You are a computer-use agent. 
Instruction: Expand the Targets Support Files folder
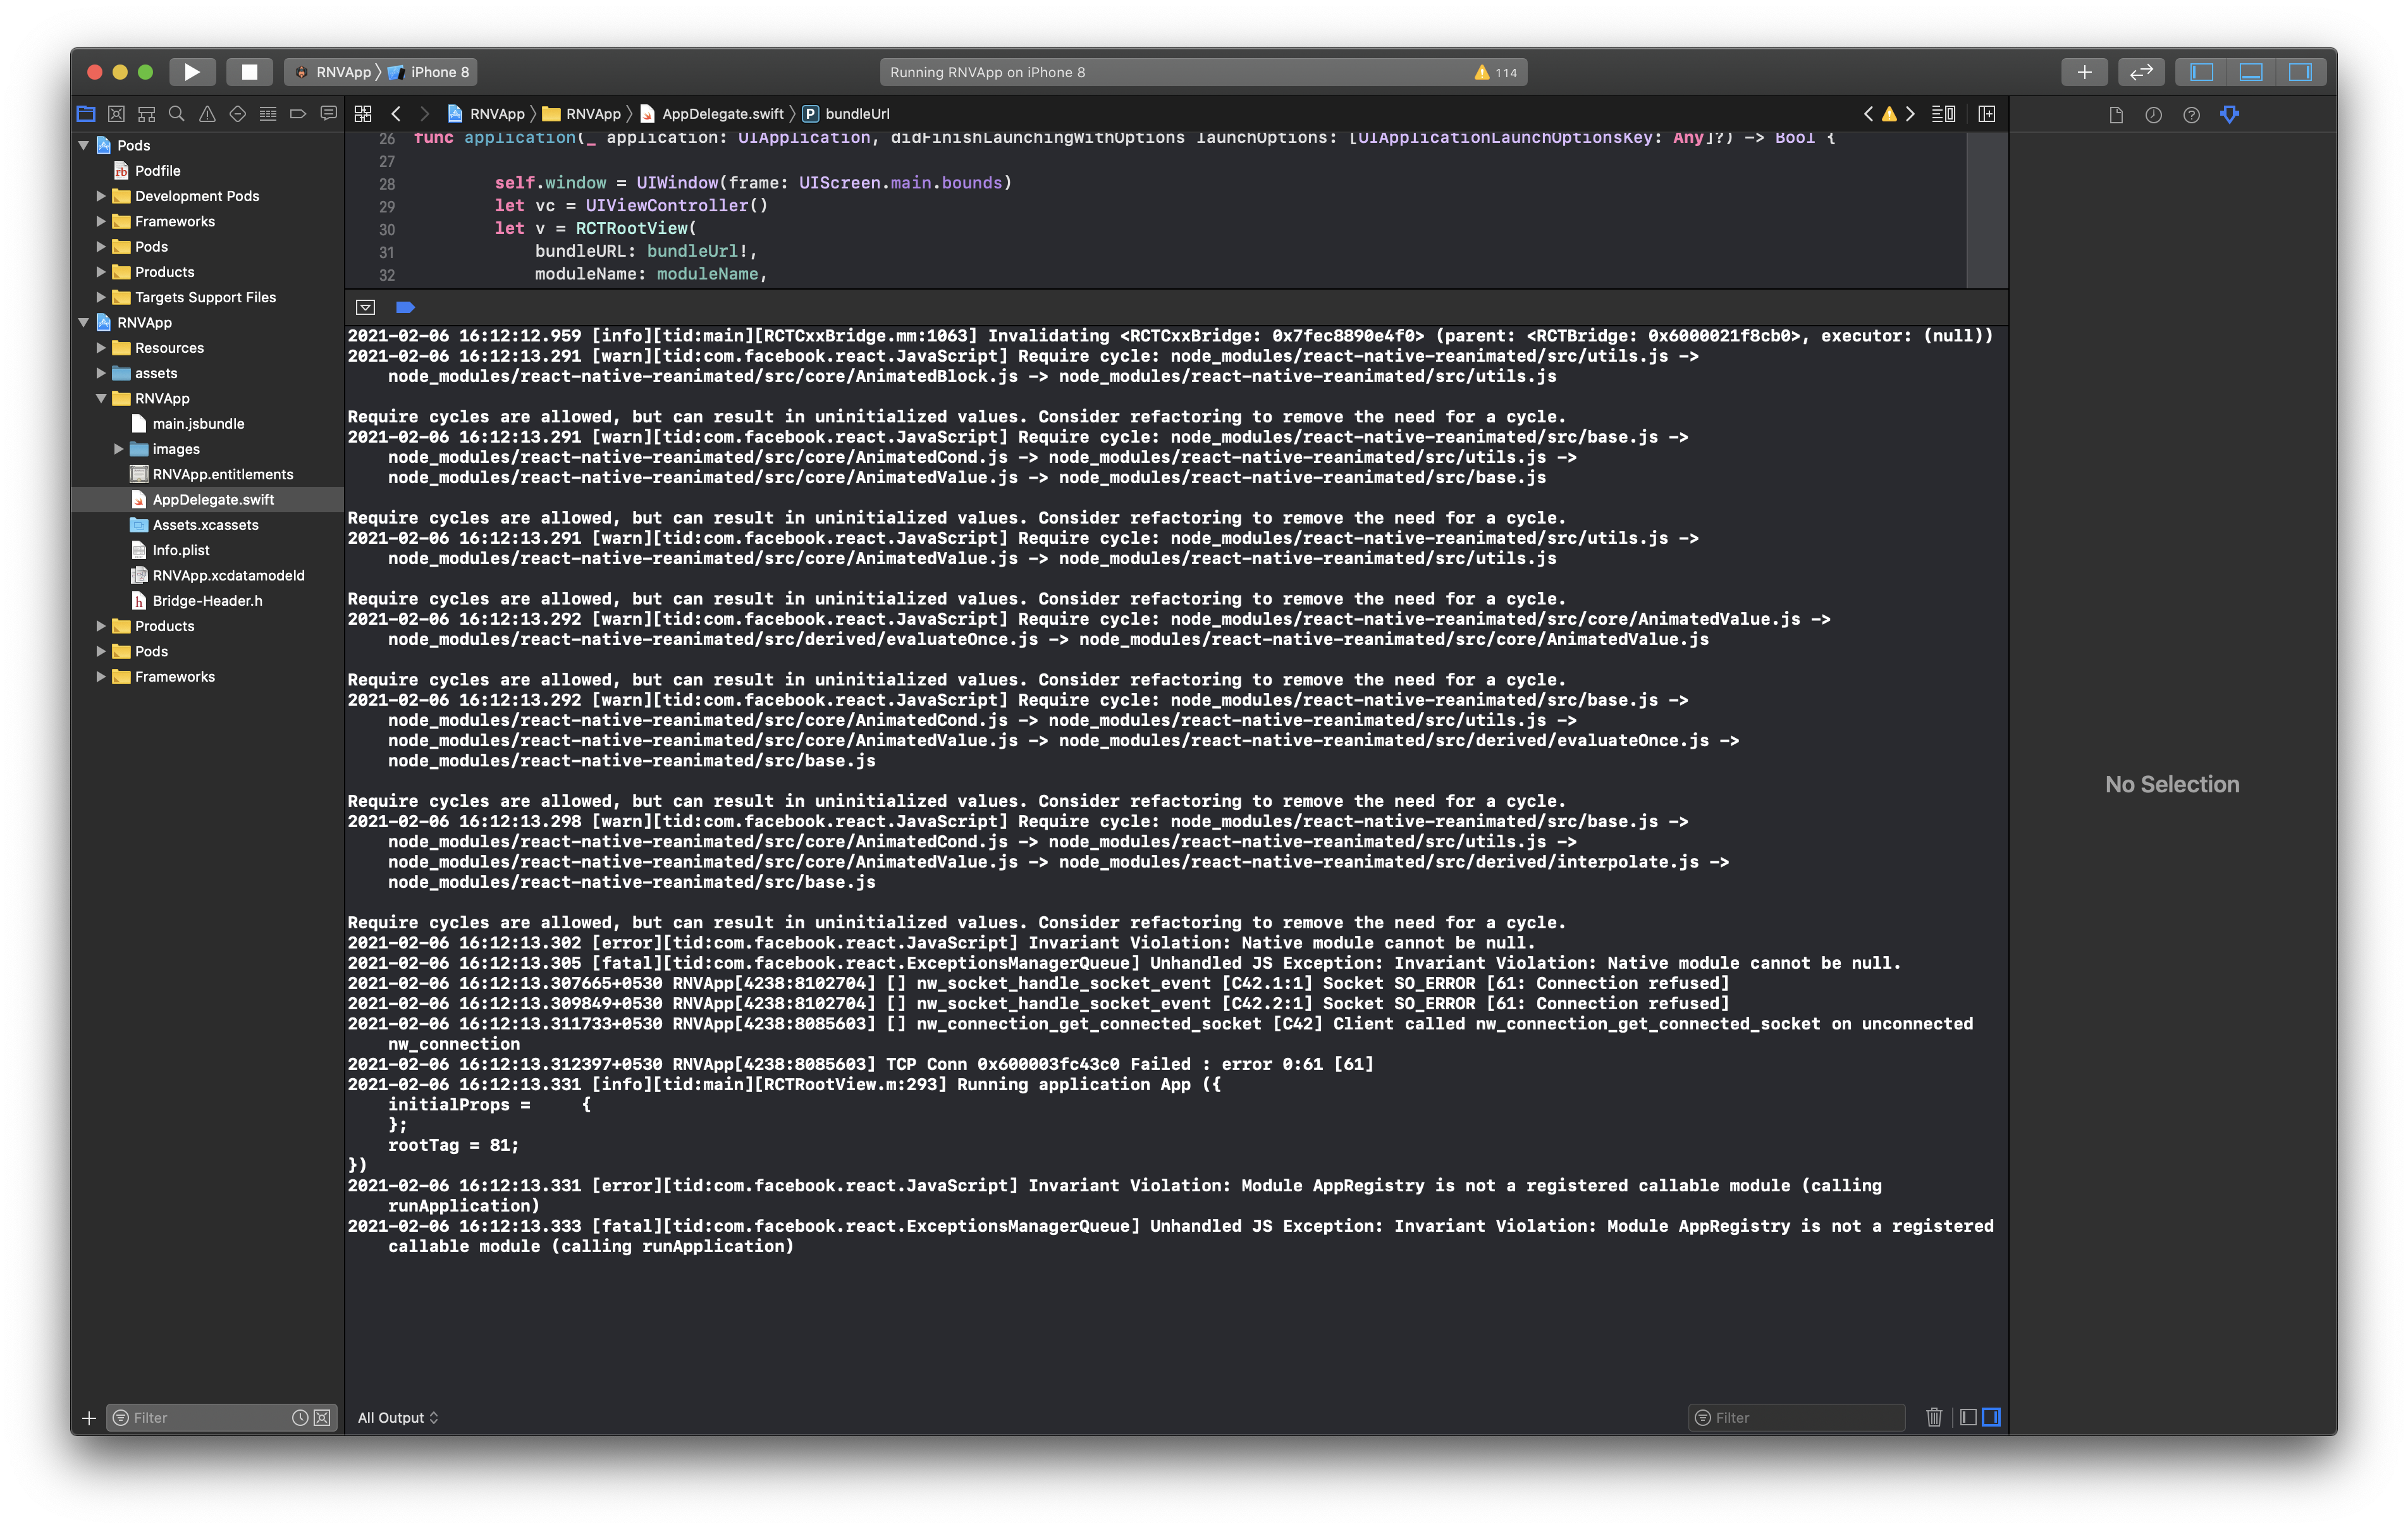101,297
